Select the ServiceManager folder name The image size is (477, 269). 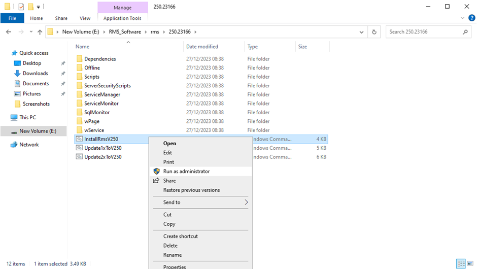pyautogui.click(x=102, y=94)
